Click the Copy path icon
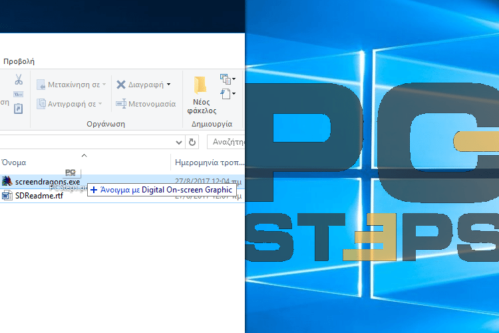 (x=18, y=95)
